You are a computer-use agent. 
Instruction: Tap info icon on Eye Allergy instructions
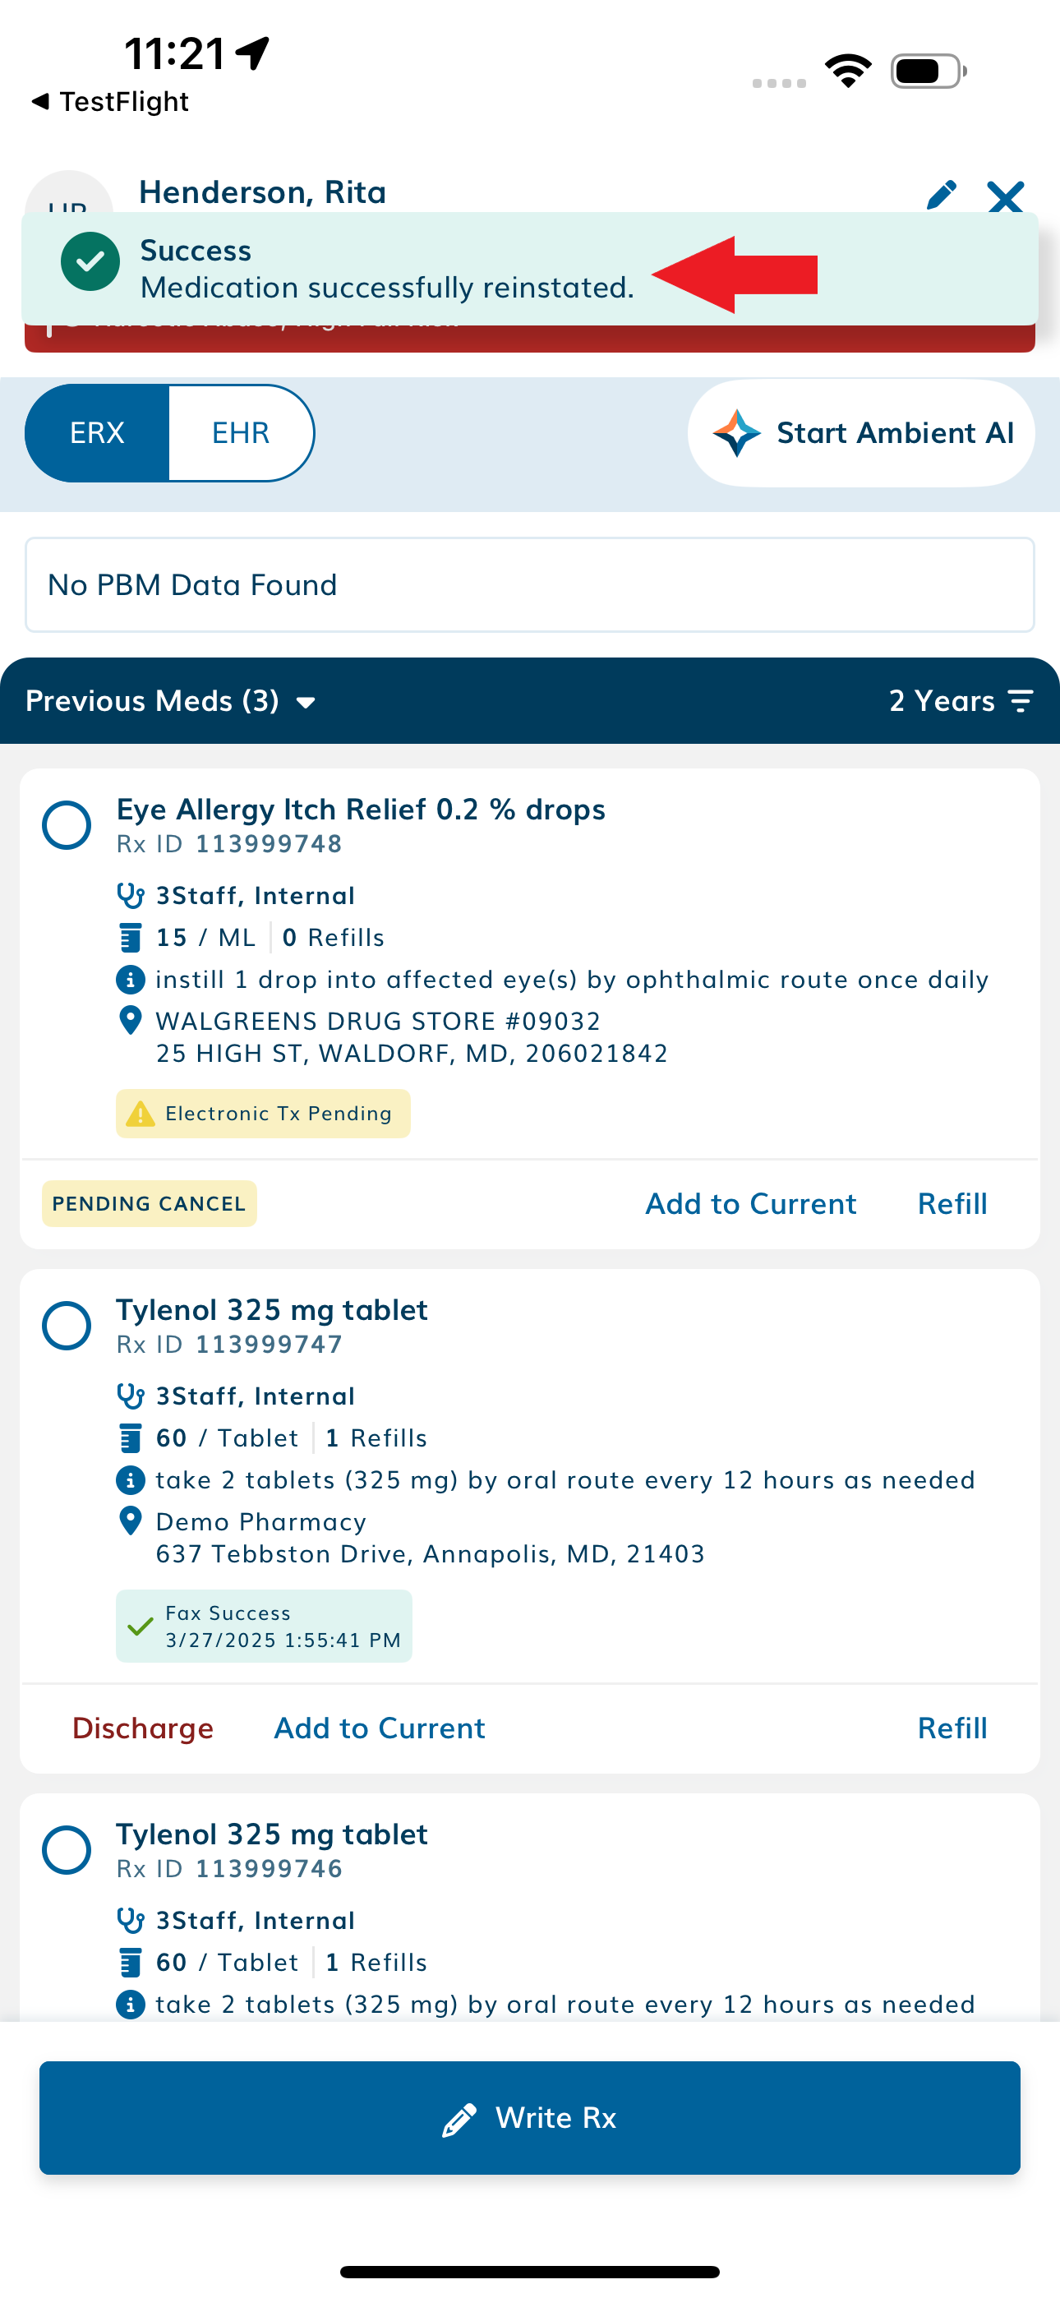point(131,980)
